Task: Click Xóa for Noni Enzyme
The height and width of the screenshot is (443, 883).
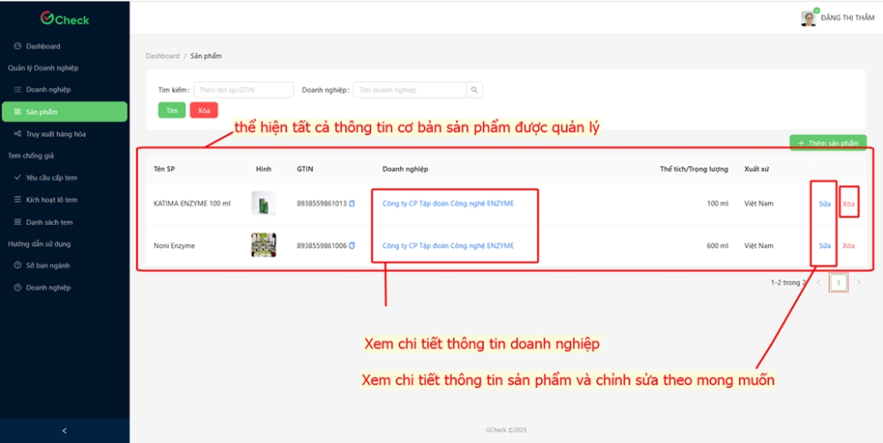Action: point(849,246)
